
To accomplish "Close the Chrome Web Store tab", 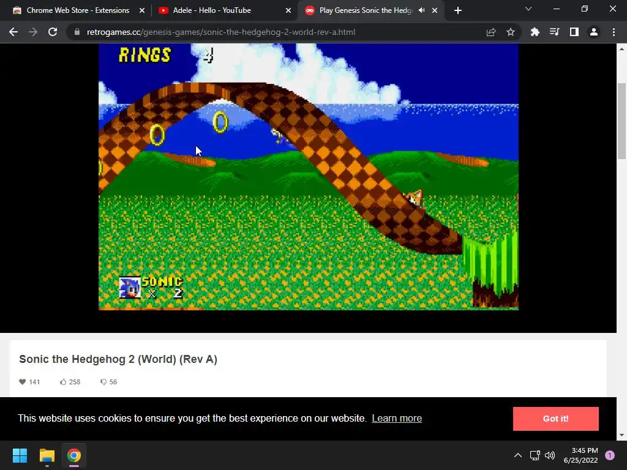I will click(142, 10).
